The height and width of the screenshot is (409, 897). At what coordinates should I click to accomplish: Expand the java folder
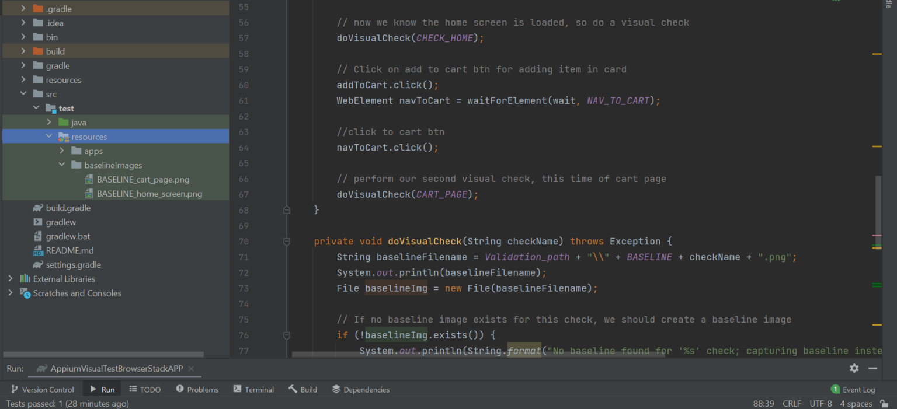pos(49,122)
